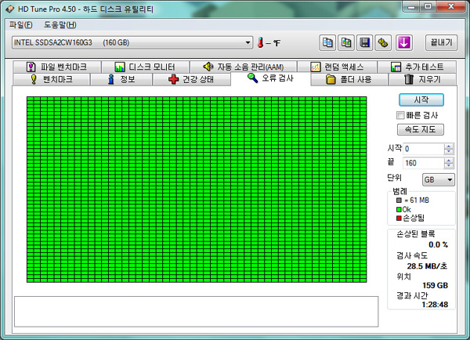470x340 pixels.
Task: Click the 0.0 % damaged blocks value
Action: (x=438, y=244)
